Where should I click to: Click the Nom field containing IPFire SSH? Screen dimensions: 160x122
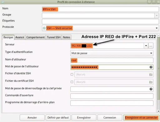pyautogui.click(x=100, y=9)
